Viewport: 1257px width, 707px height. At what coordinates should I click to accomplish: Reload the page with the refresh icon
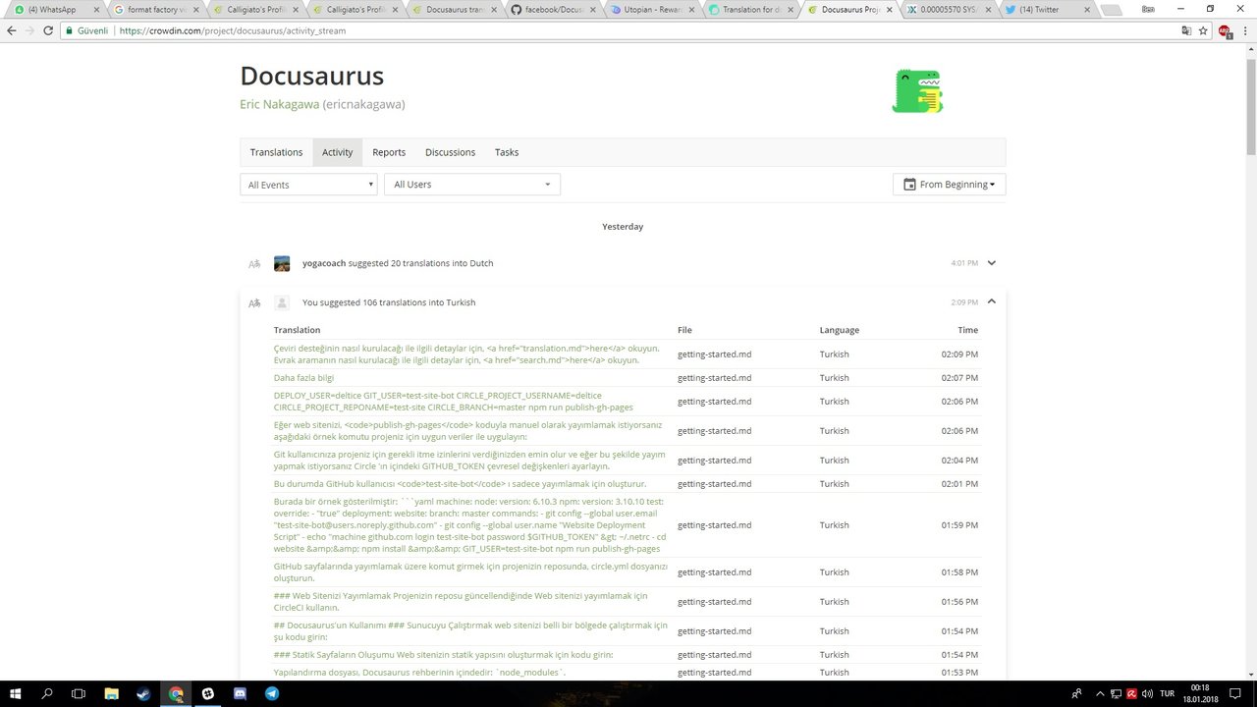(x=49, y=30)
